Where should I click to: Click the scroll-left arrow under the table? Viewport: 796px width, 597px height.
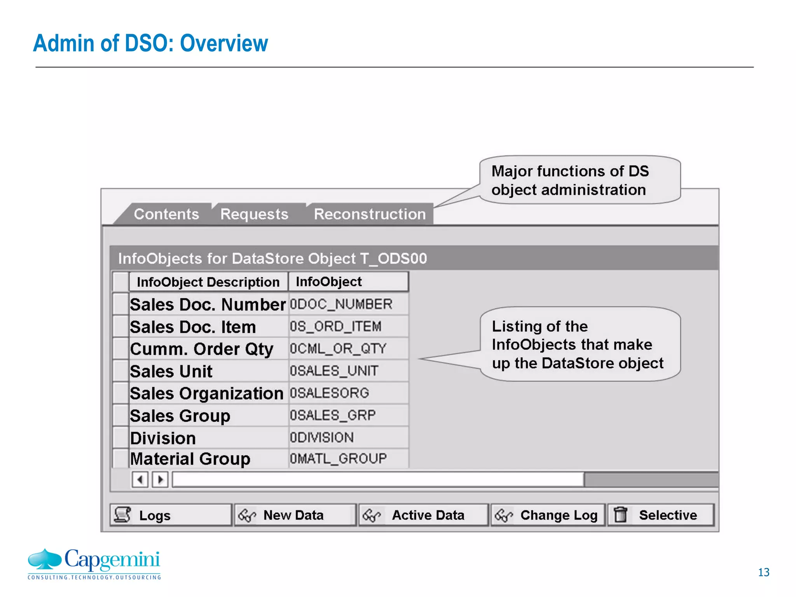(140, 479)
